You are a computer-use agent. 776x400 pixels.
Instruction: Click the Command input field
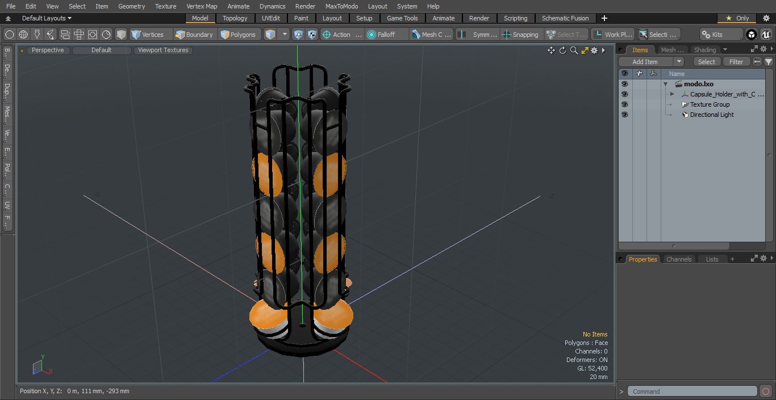(693, 391)
